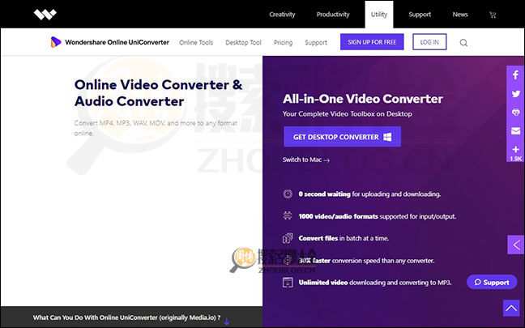525x328 pixels.
Task: Share page on Facebook
Action: point(515,75)
